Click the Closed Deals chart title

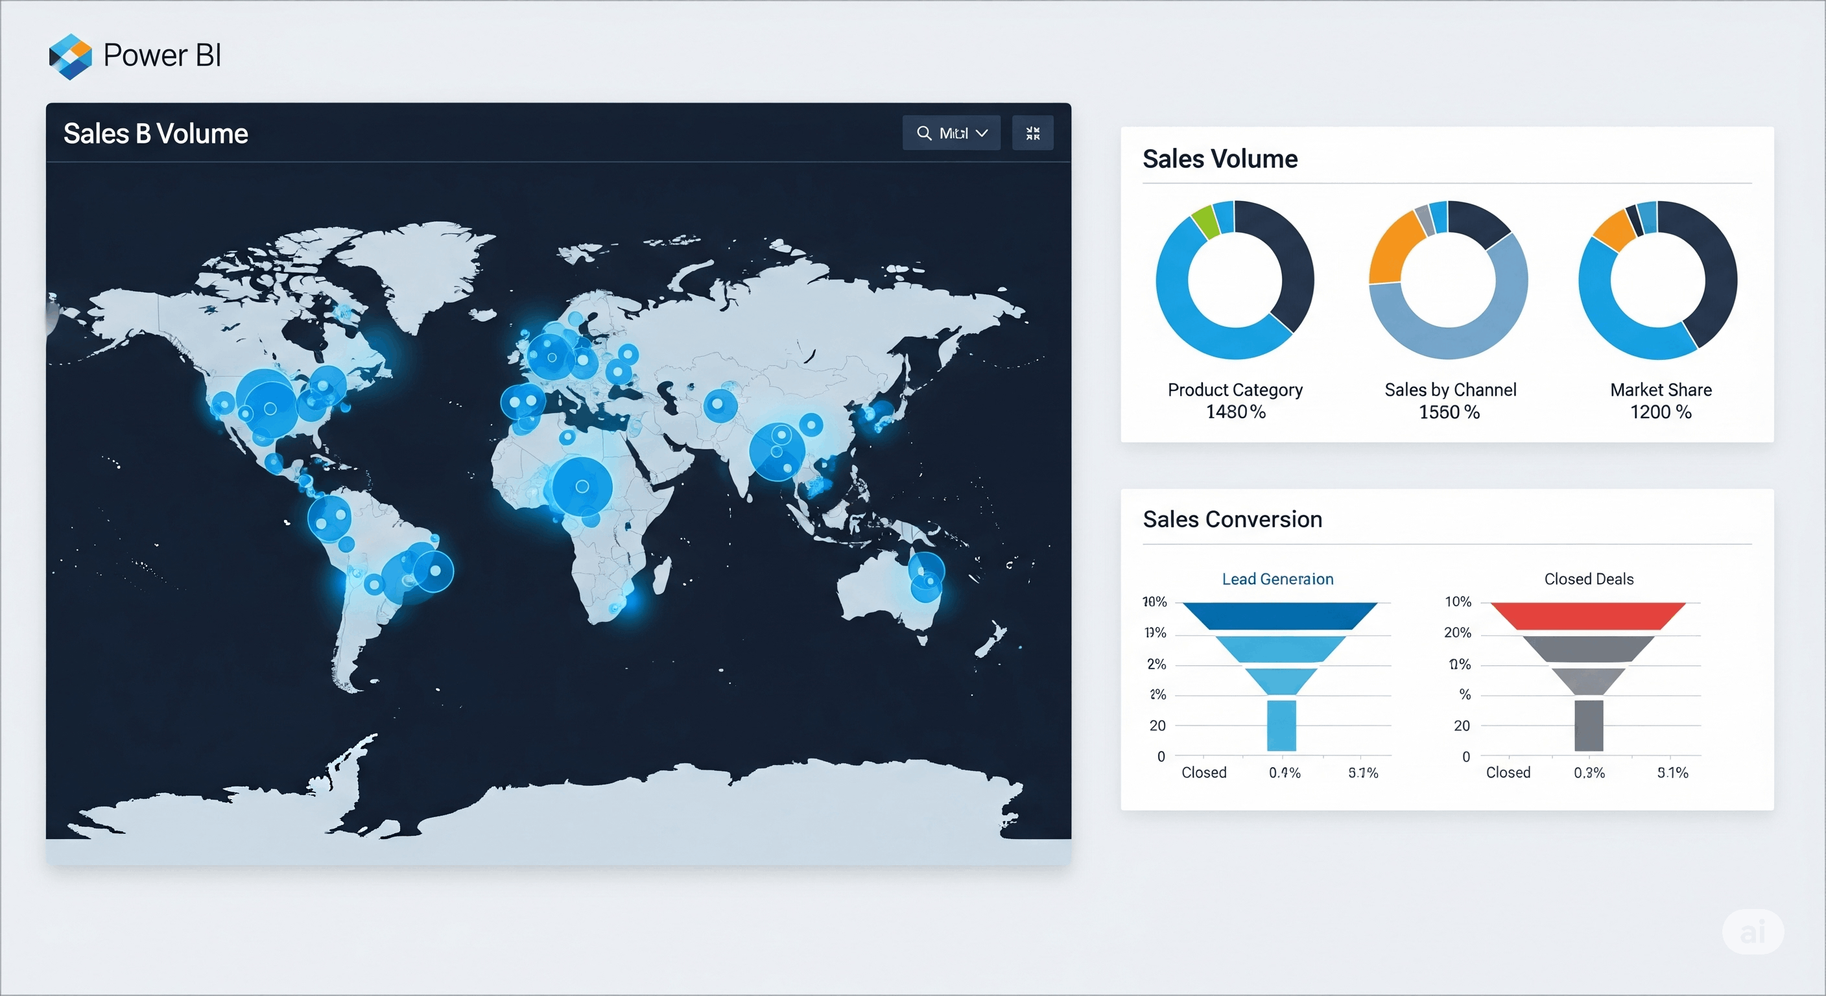(x=1589, y=579)
